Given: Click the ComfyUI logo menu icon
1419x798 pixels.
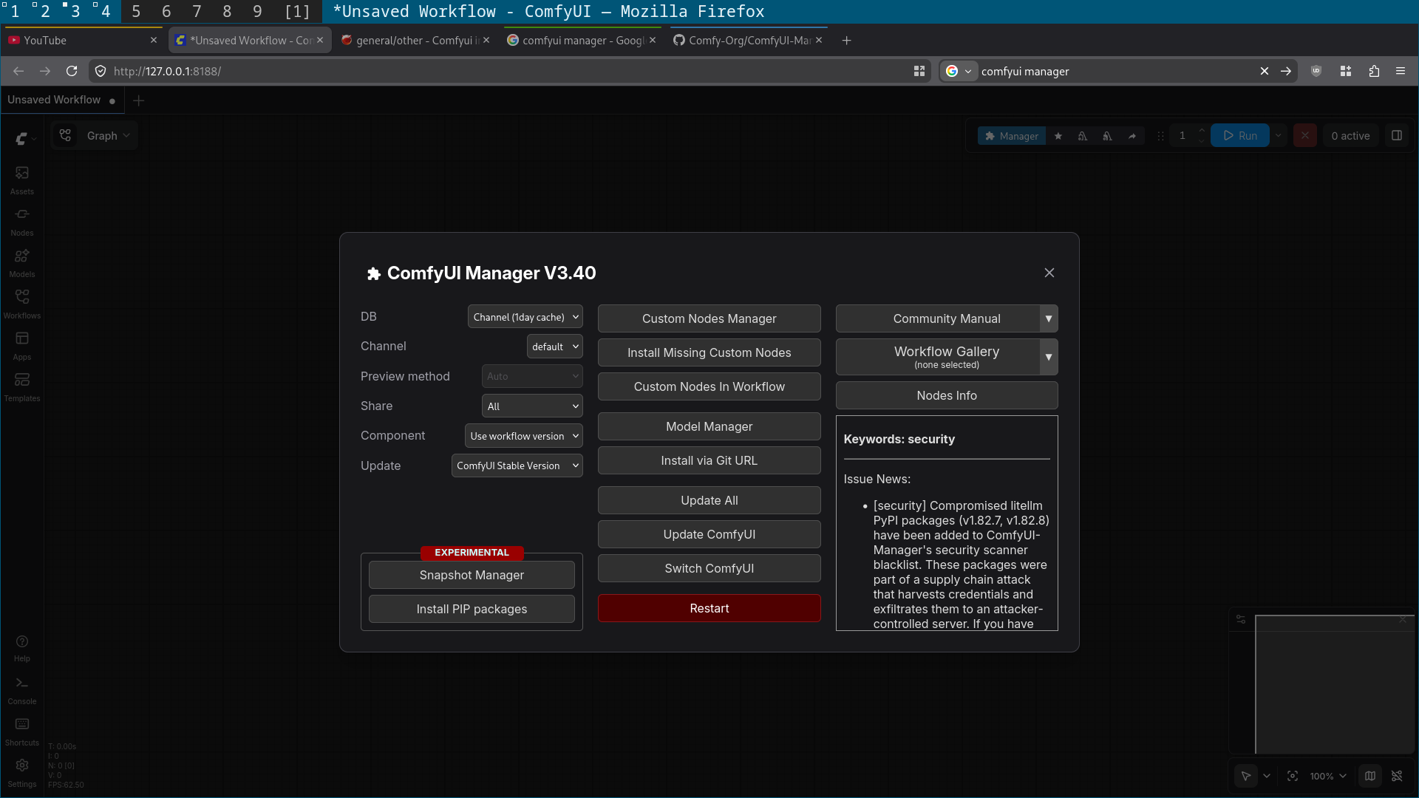Looking at the screenshot, I should [21, 138].
